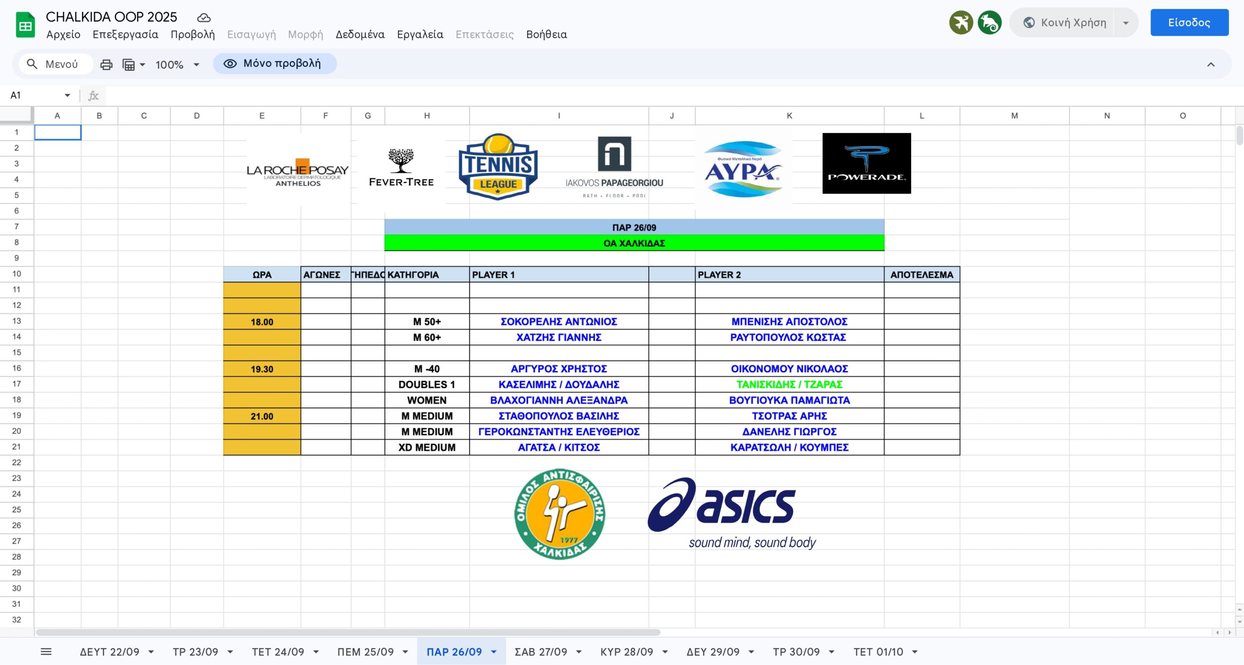Collapse the toolbar with the chevron
Image resolution: width=1244 pixels, height=665 pixels.
click(1210, 64)
